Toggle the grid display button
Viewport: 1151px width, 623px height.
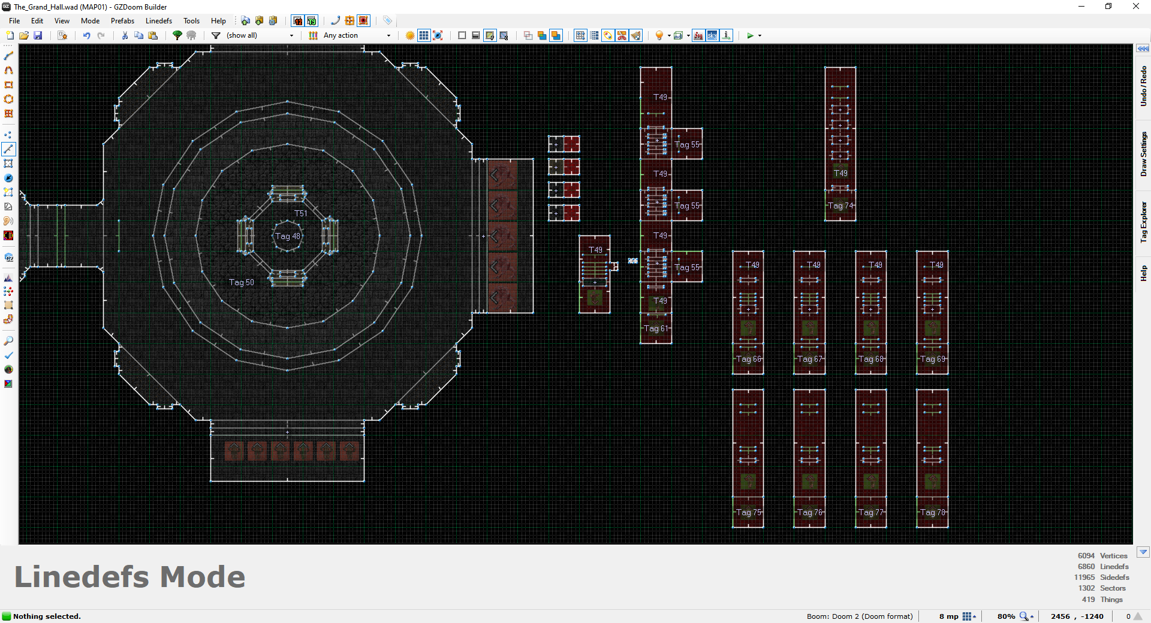coord(424,35)
